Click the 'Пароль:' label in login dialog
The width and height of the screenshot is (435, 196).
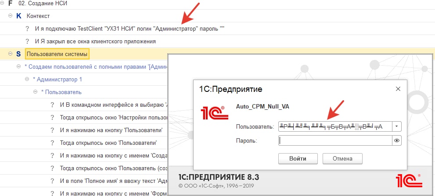(247, 141)
